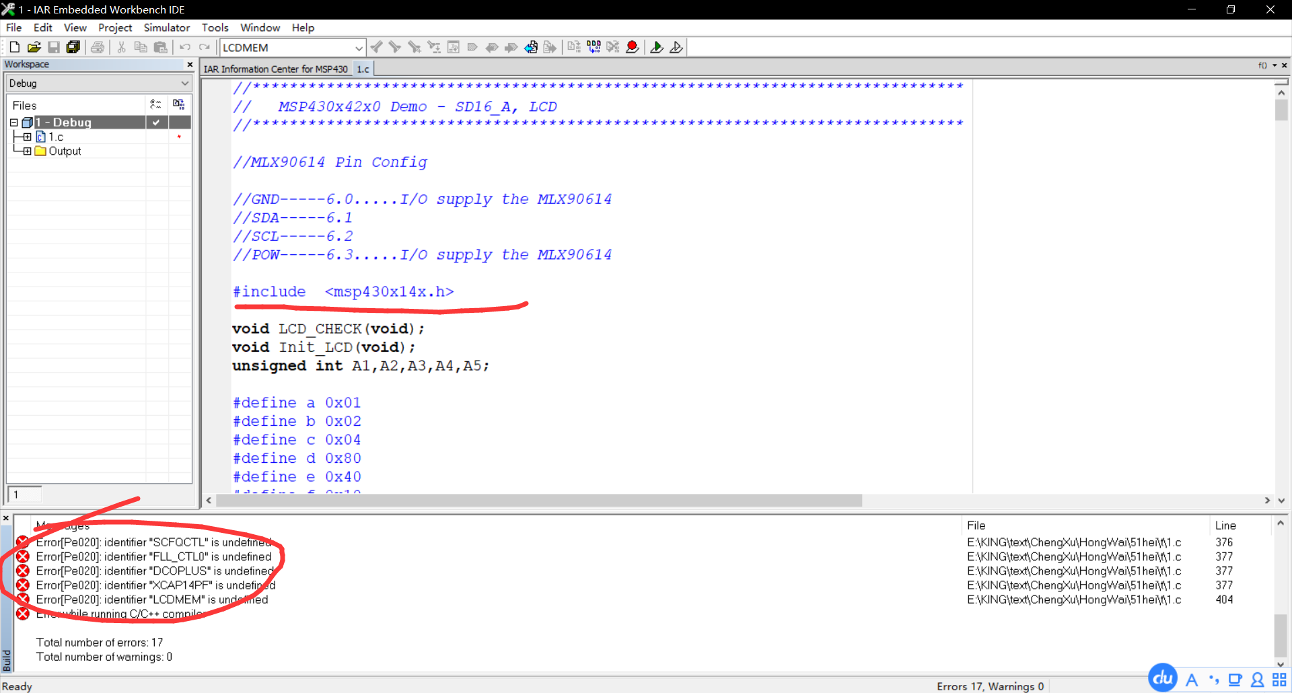Save the current file using the floppy icon
The width and height of the screenshot is (1292, 693).
point(54,47)
